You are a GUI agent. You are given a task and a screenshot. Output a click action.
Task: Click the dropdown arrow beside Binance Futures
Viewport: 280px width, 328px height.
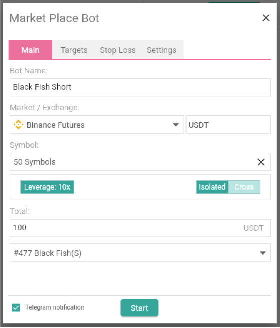(176, 125)
